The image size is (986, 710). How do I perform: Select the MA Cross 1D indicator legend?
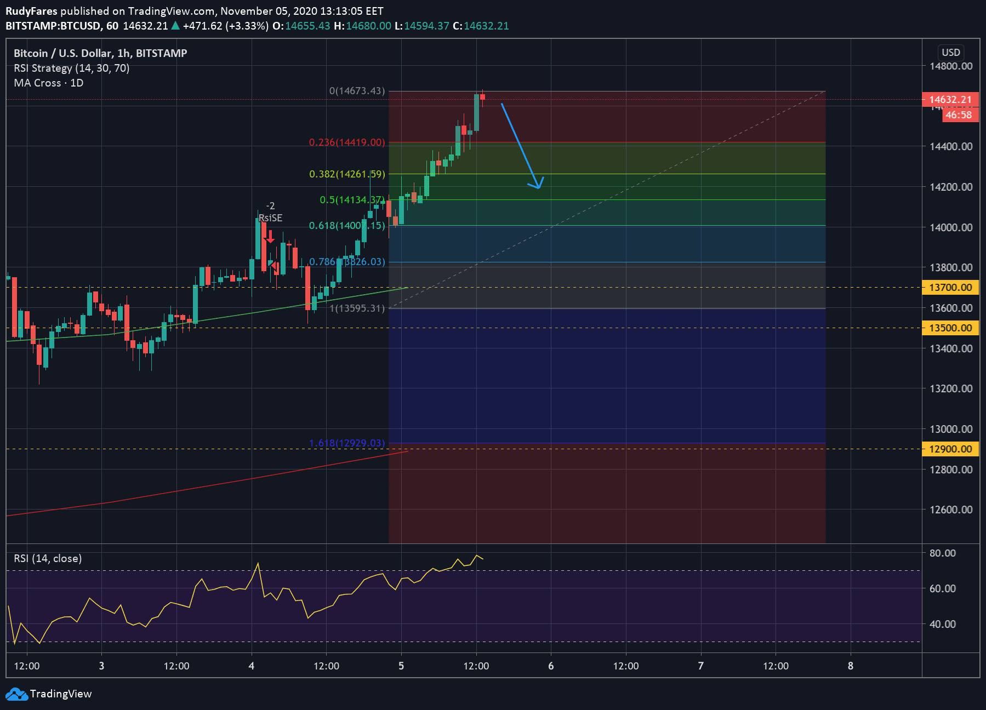point(49,83)
